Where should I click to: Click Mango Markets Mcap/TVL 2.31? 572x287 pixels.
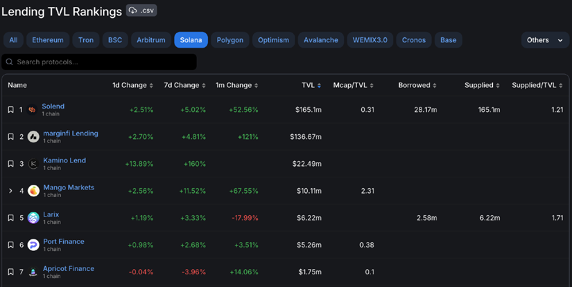pyautogui.click(x=367, y=191)
